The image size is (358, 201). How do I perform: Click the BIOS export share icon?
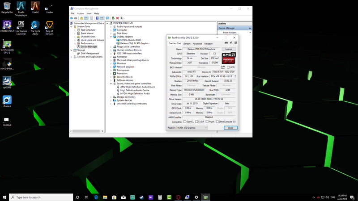pyautogui.click(x=223, y=67)
